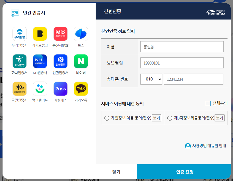Click the 민간 인증서 heading text

click(34, 13)
